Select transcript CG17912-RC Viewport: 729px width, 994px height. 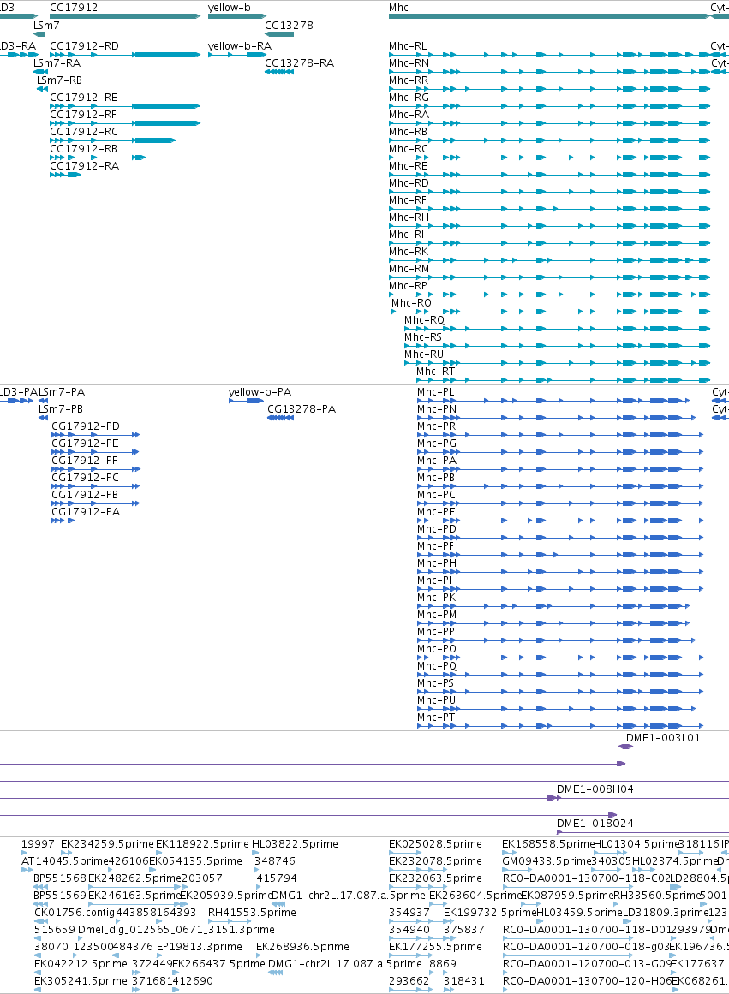click(x=84, y=132)
